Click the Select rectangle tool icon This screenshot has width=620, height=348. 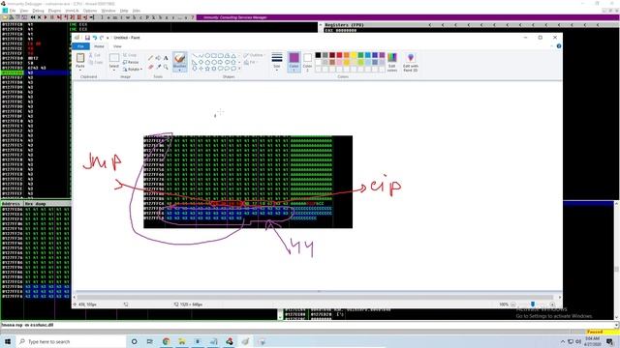[x=114, y=58]
